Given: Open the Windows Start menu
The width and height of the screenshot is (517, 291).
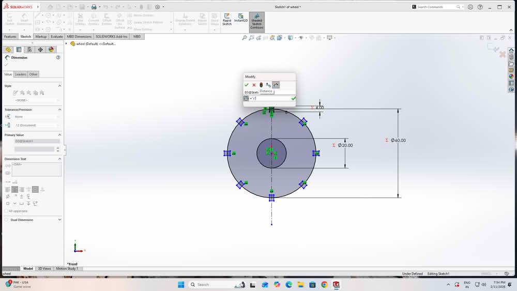Looking at the screenshot, I should [x=181, y=285].
